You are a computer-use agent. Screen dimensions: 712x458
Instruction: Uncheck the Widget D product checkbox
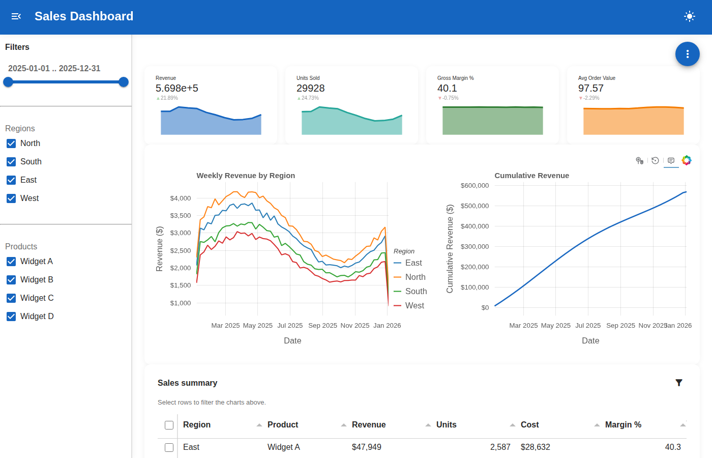pyautogui.click(x=11, y=317)
